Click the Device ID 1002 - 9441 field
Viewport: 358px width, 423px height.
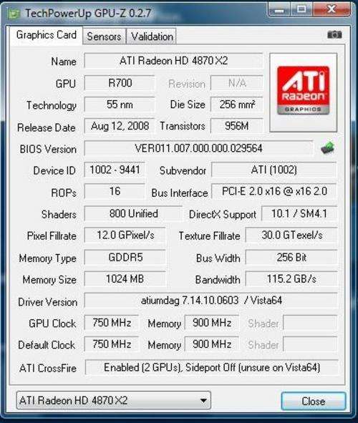tap(115, 170)
